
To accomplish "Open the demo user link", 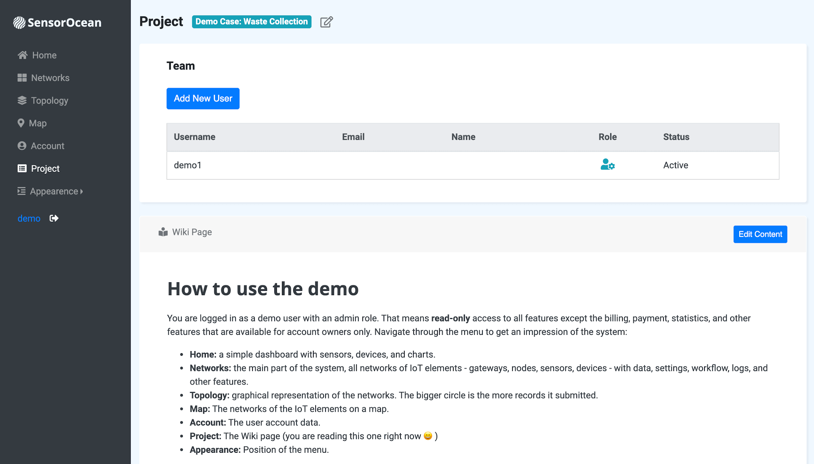I will [x=29, y=218].
